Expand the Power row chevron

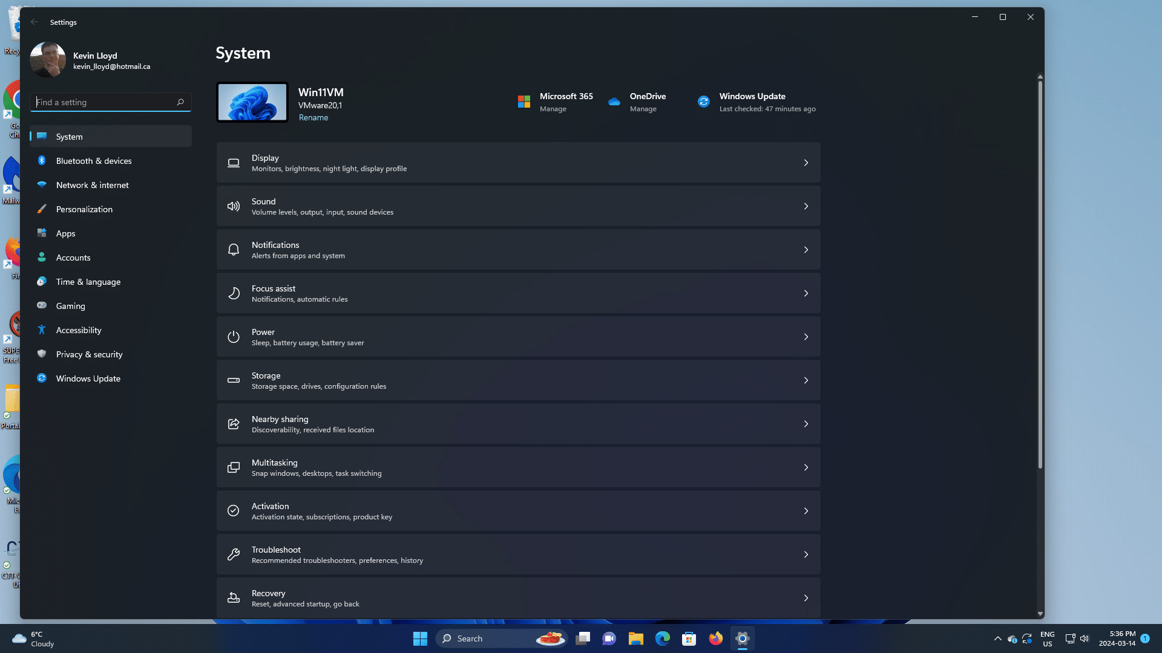point(806,337)
